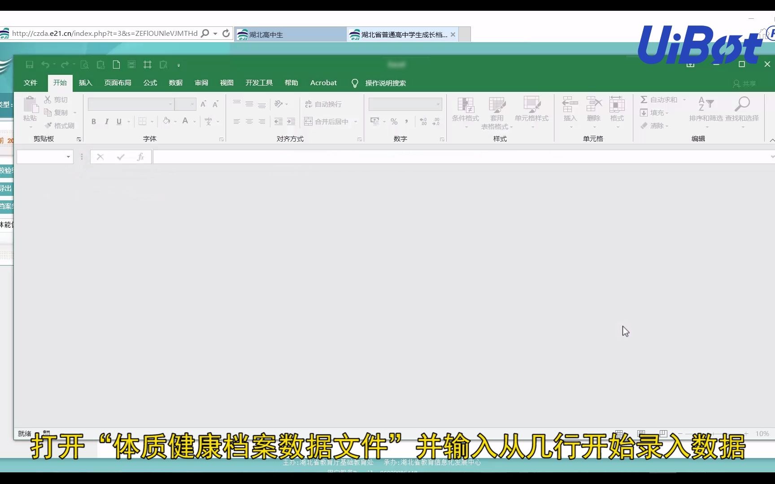Switch to Developer (开发工具) tab
Screen dimensions: 775x484
(x=259, y=83)
